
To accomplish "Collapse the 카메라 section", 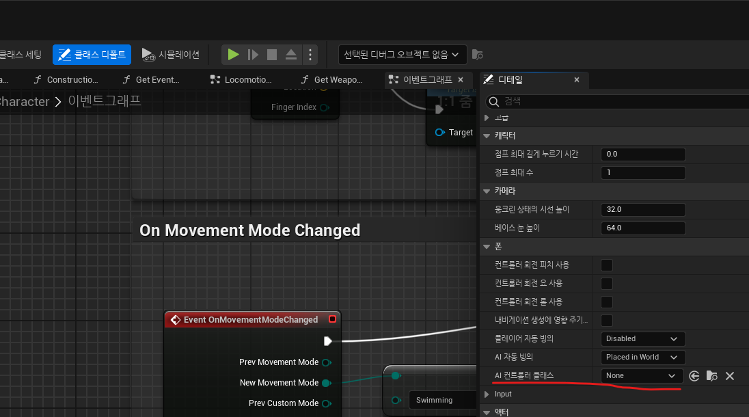I will point(487,191).
